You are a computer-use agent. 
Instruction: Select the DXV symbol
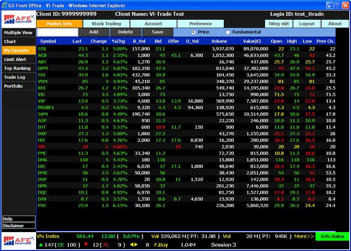point(42,199)
